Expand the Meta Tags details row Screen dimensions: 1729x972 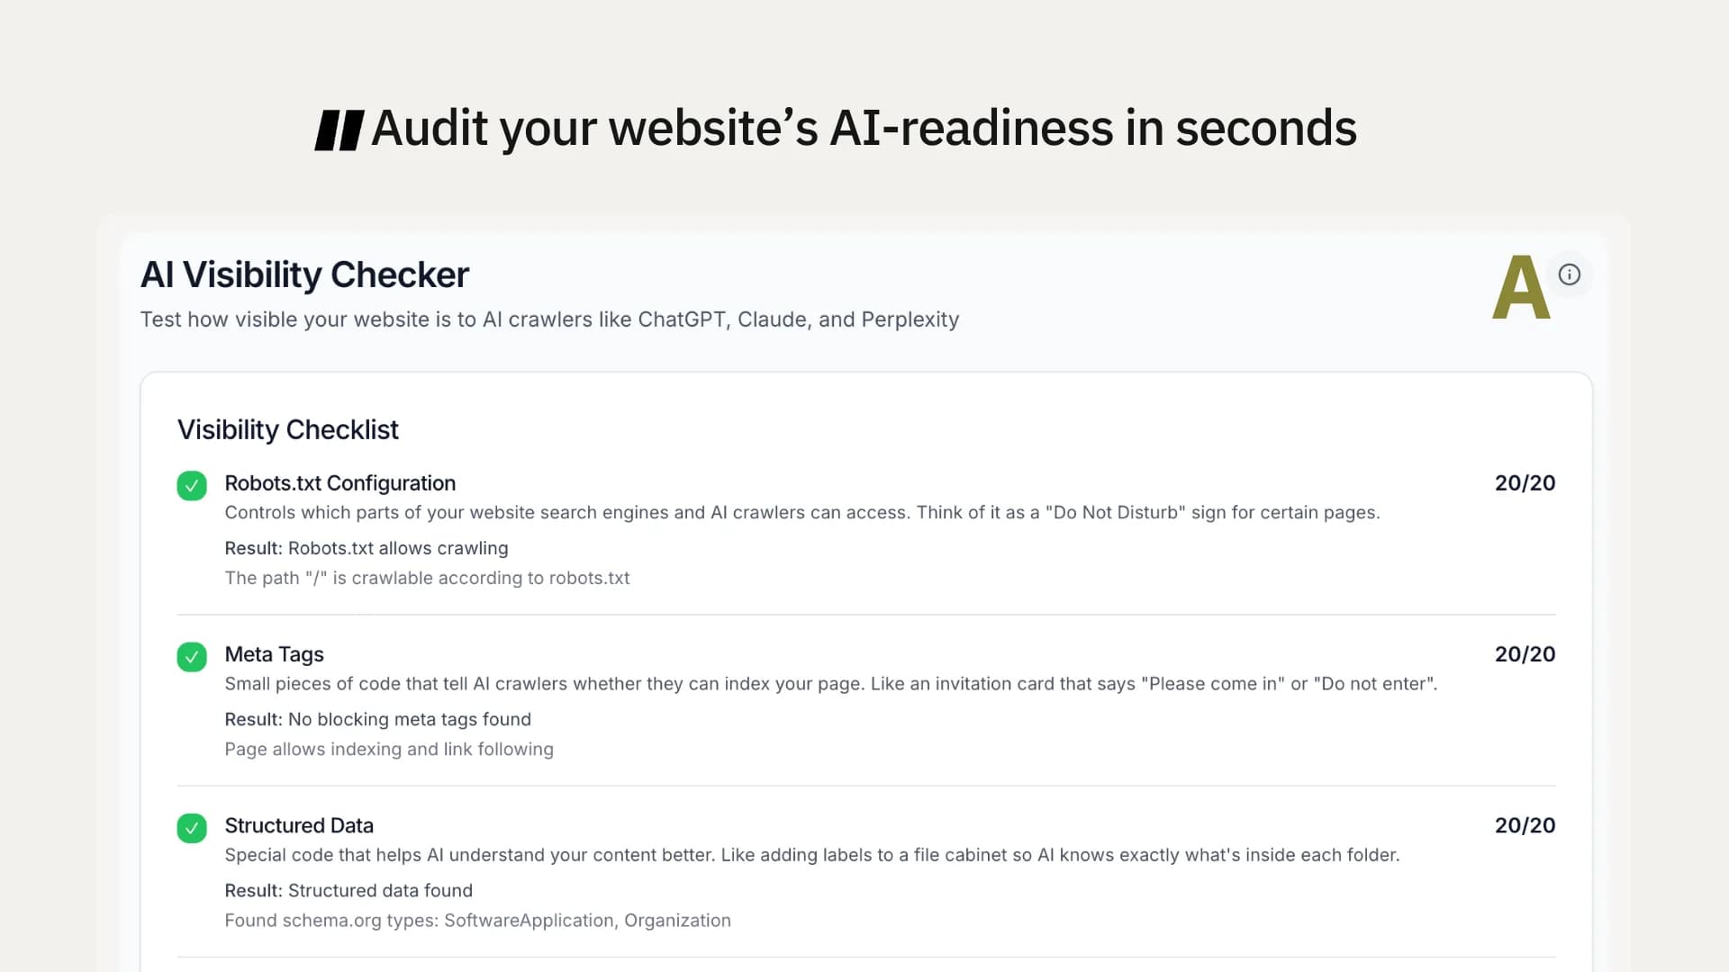pyautogui.click(x=275, y=654)
